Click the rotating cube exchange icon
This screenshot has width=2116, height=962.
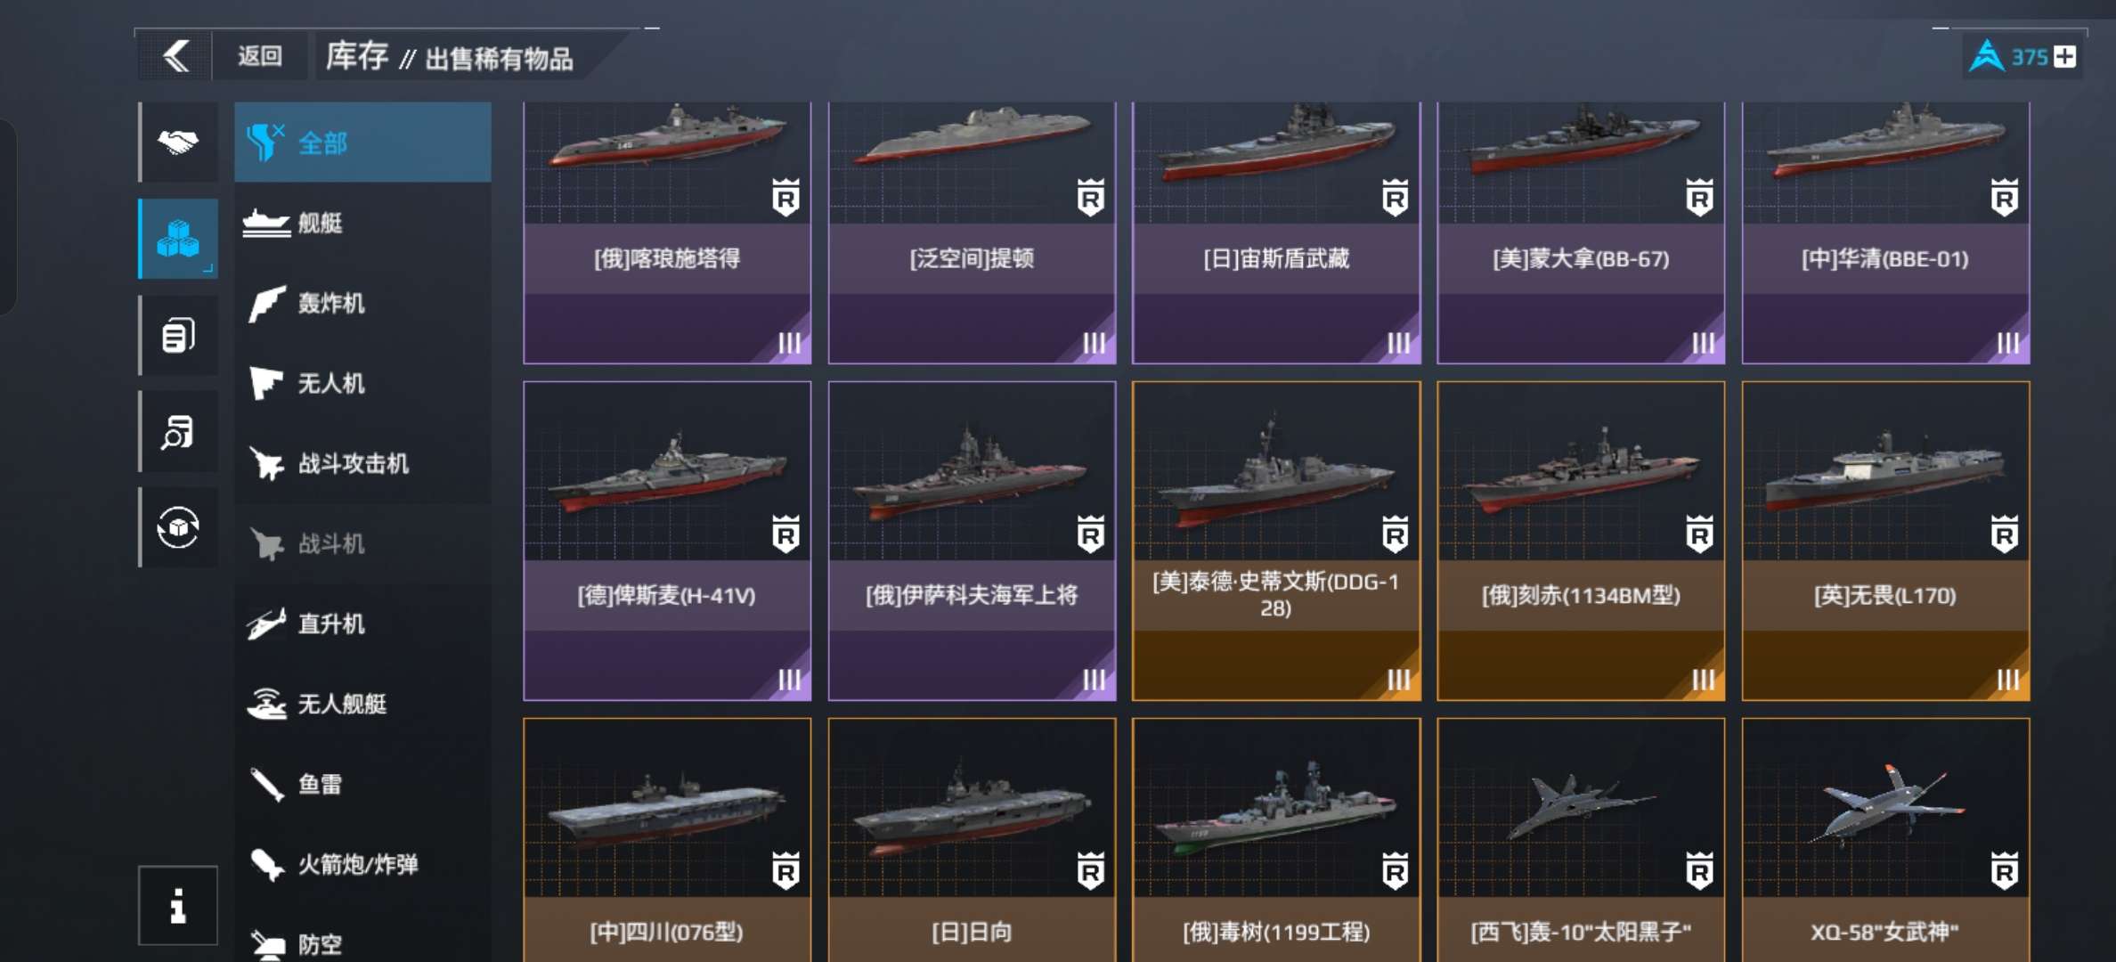coord(178,527)
